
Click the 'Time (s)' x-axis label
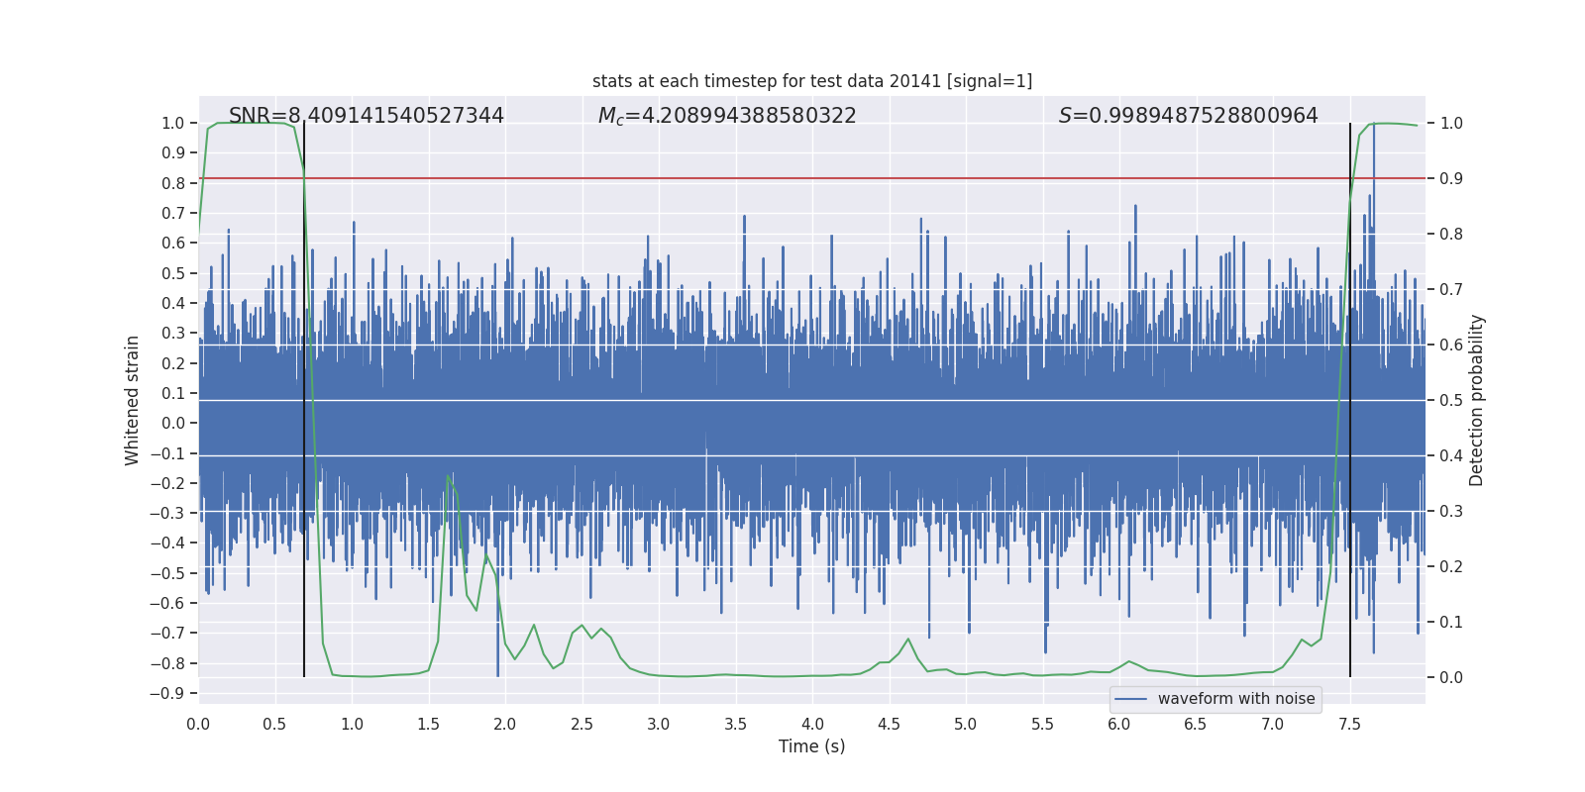(x=811, y=746)
